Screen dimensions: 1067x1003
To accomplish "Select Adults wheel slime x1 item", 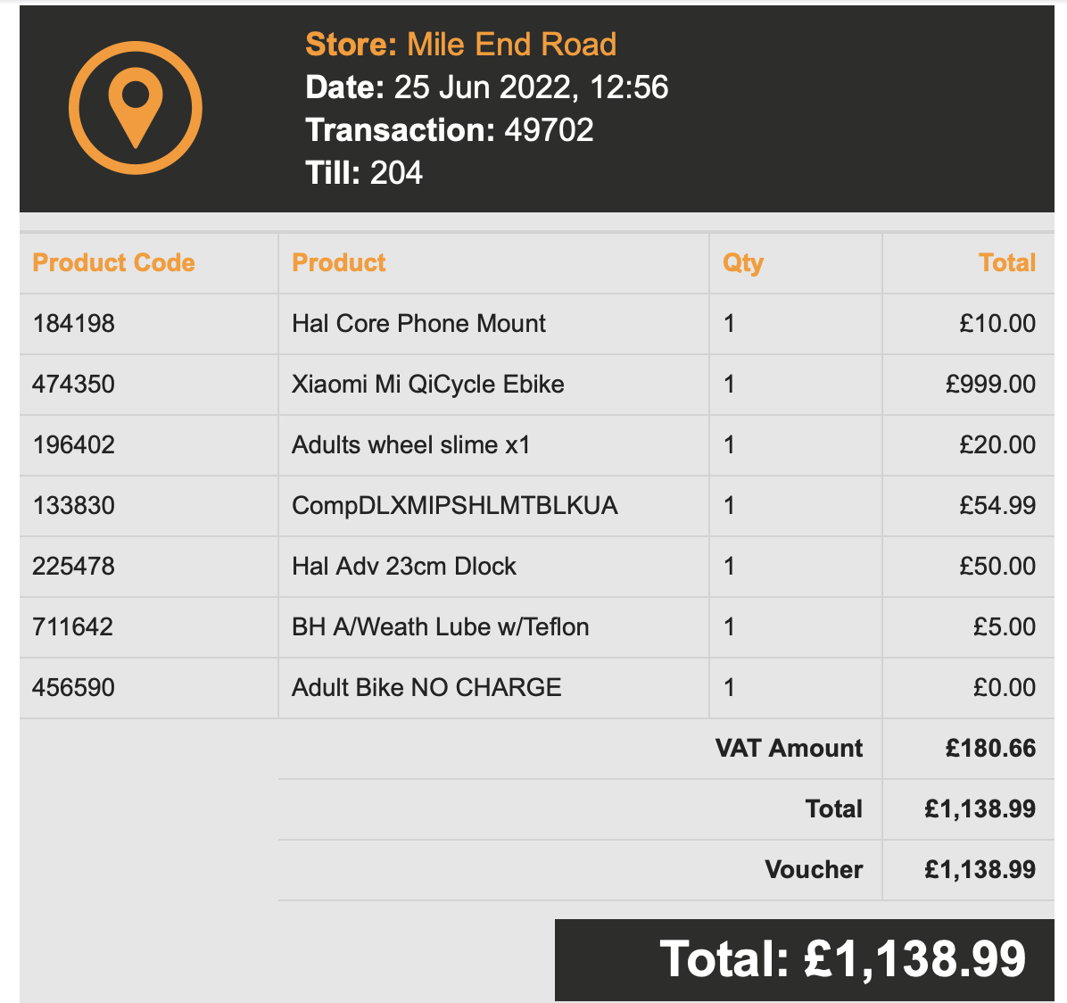I will 410,445.
